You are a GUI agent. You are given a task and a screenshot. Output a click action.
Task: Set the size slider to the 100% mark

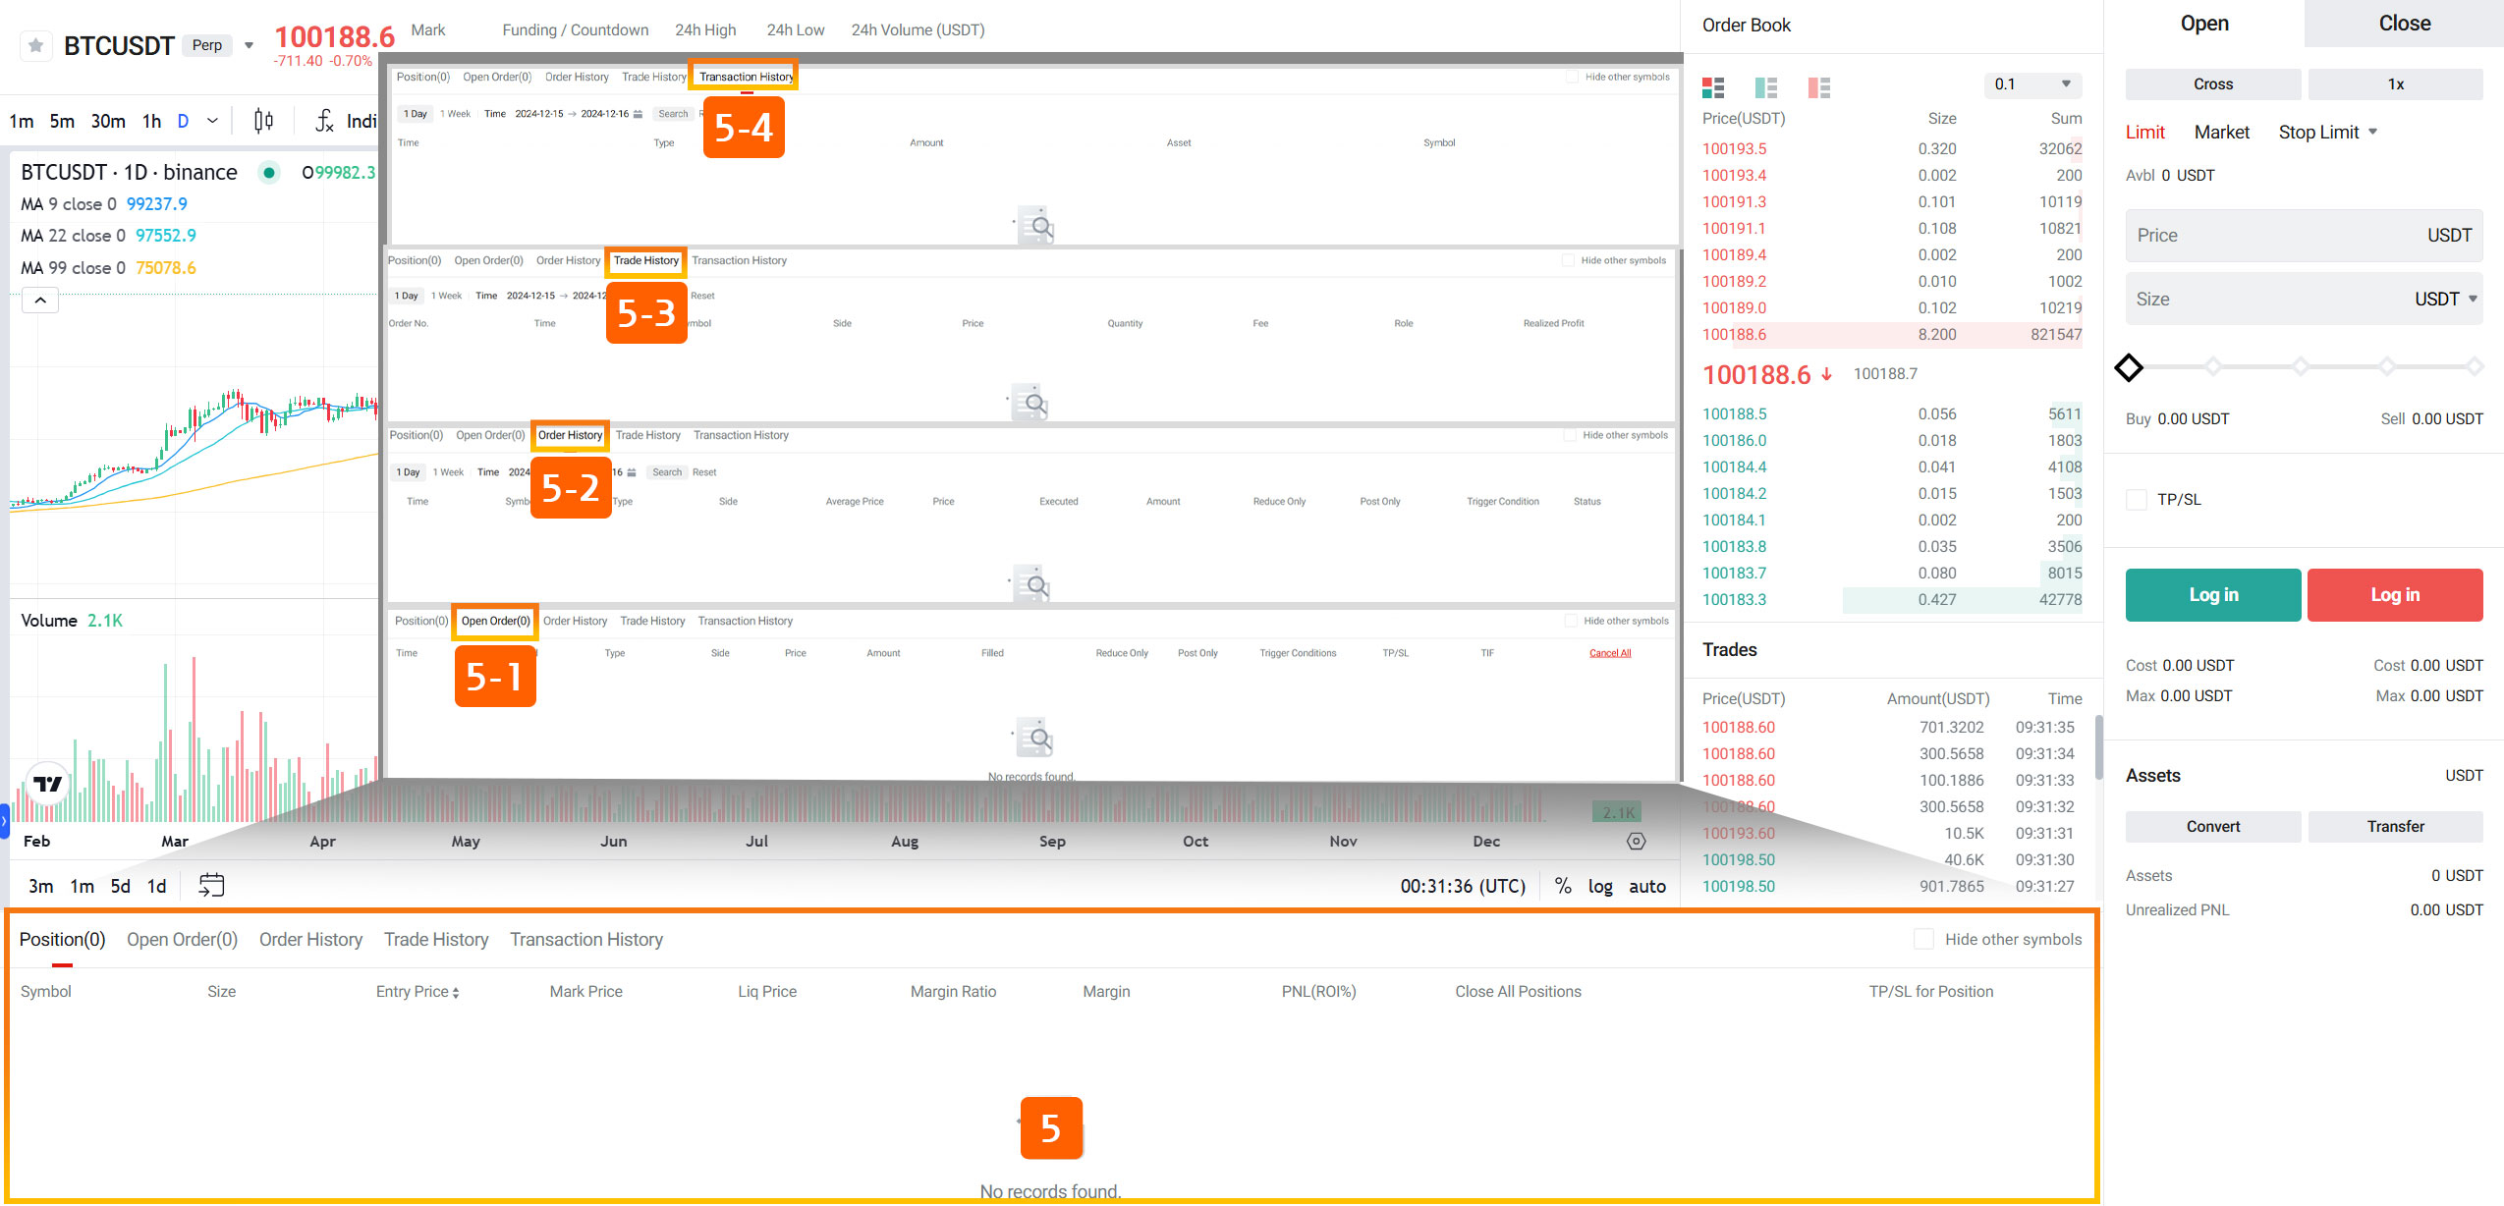(2474, 367)
